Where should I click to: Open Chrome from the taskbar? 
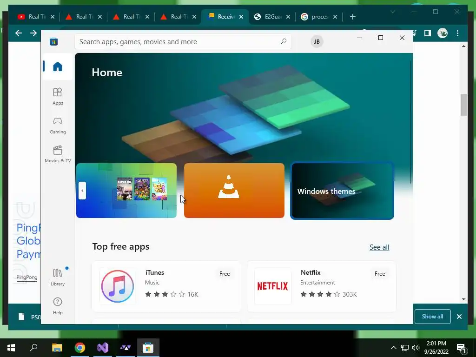click(80, 348)
